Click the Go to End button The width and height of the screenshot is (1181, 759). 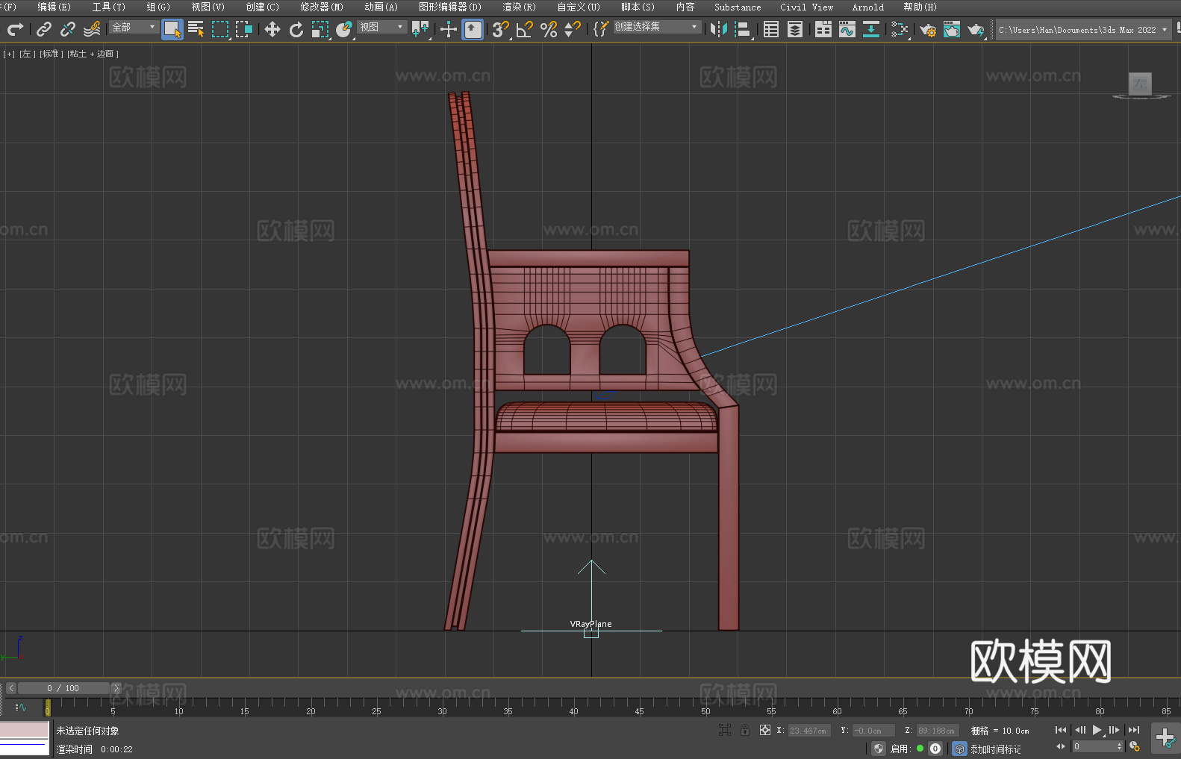[x=1134, y=730]
